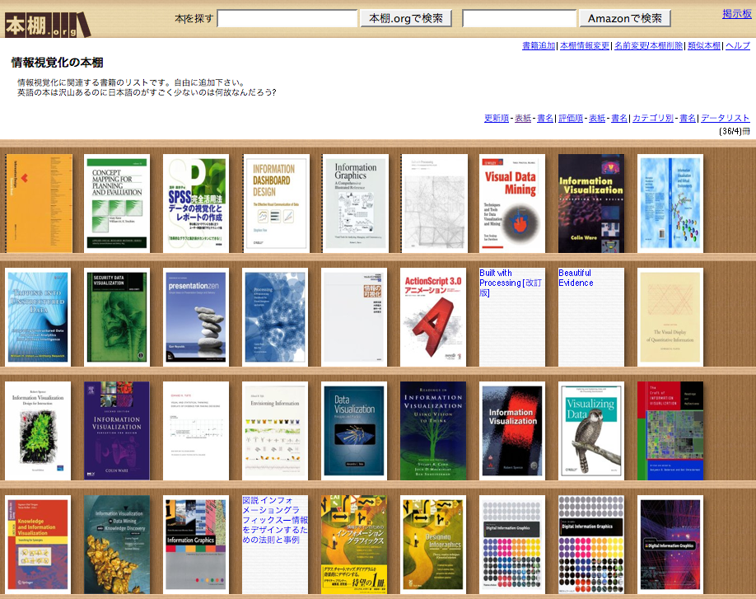Image resolution: width=756 pixels, height=599 pixels.
Task: Open the Security Data Visualization book cover
Action: pos(117,317)
